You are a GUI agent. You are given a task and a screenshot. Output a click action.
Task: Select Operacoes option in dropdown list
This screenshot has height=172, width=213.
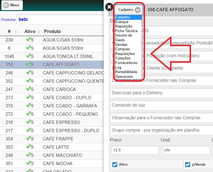pyautogui.click(x=128, y=76)
